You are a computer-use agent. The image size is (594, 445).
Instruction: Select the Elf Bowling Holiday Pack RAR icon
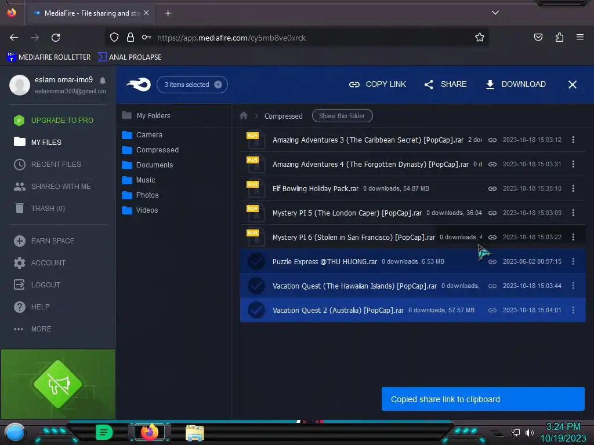[256, 188]
